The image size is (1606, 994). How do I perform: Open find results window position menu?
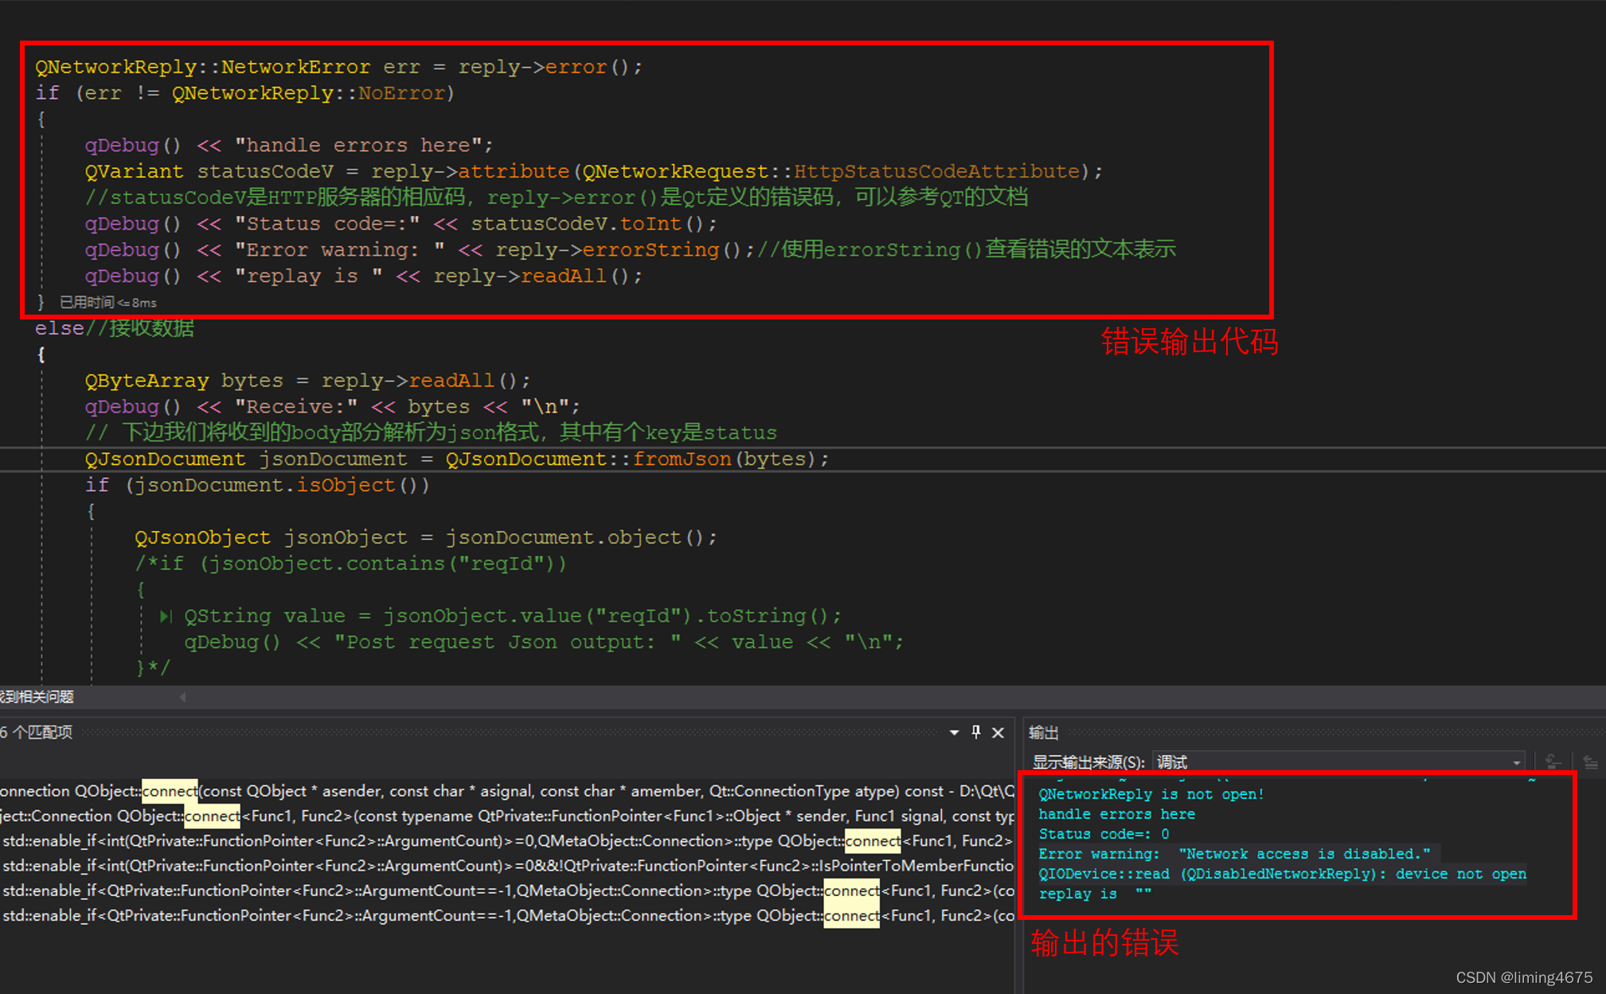pyautogui.click(x=954, y=732)
